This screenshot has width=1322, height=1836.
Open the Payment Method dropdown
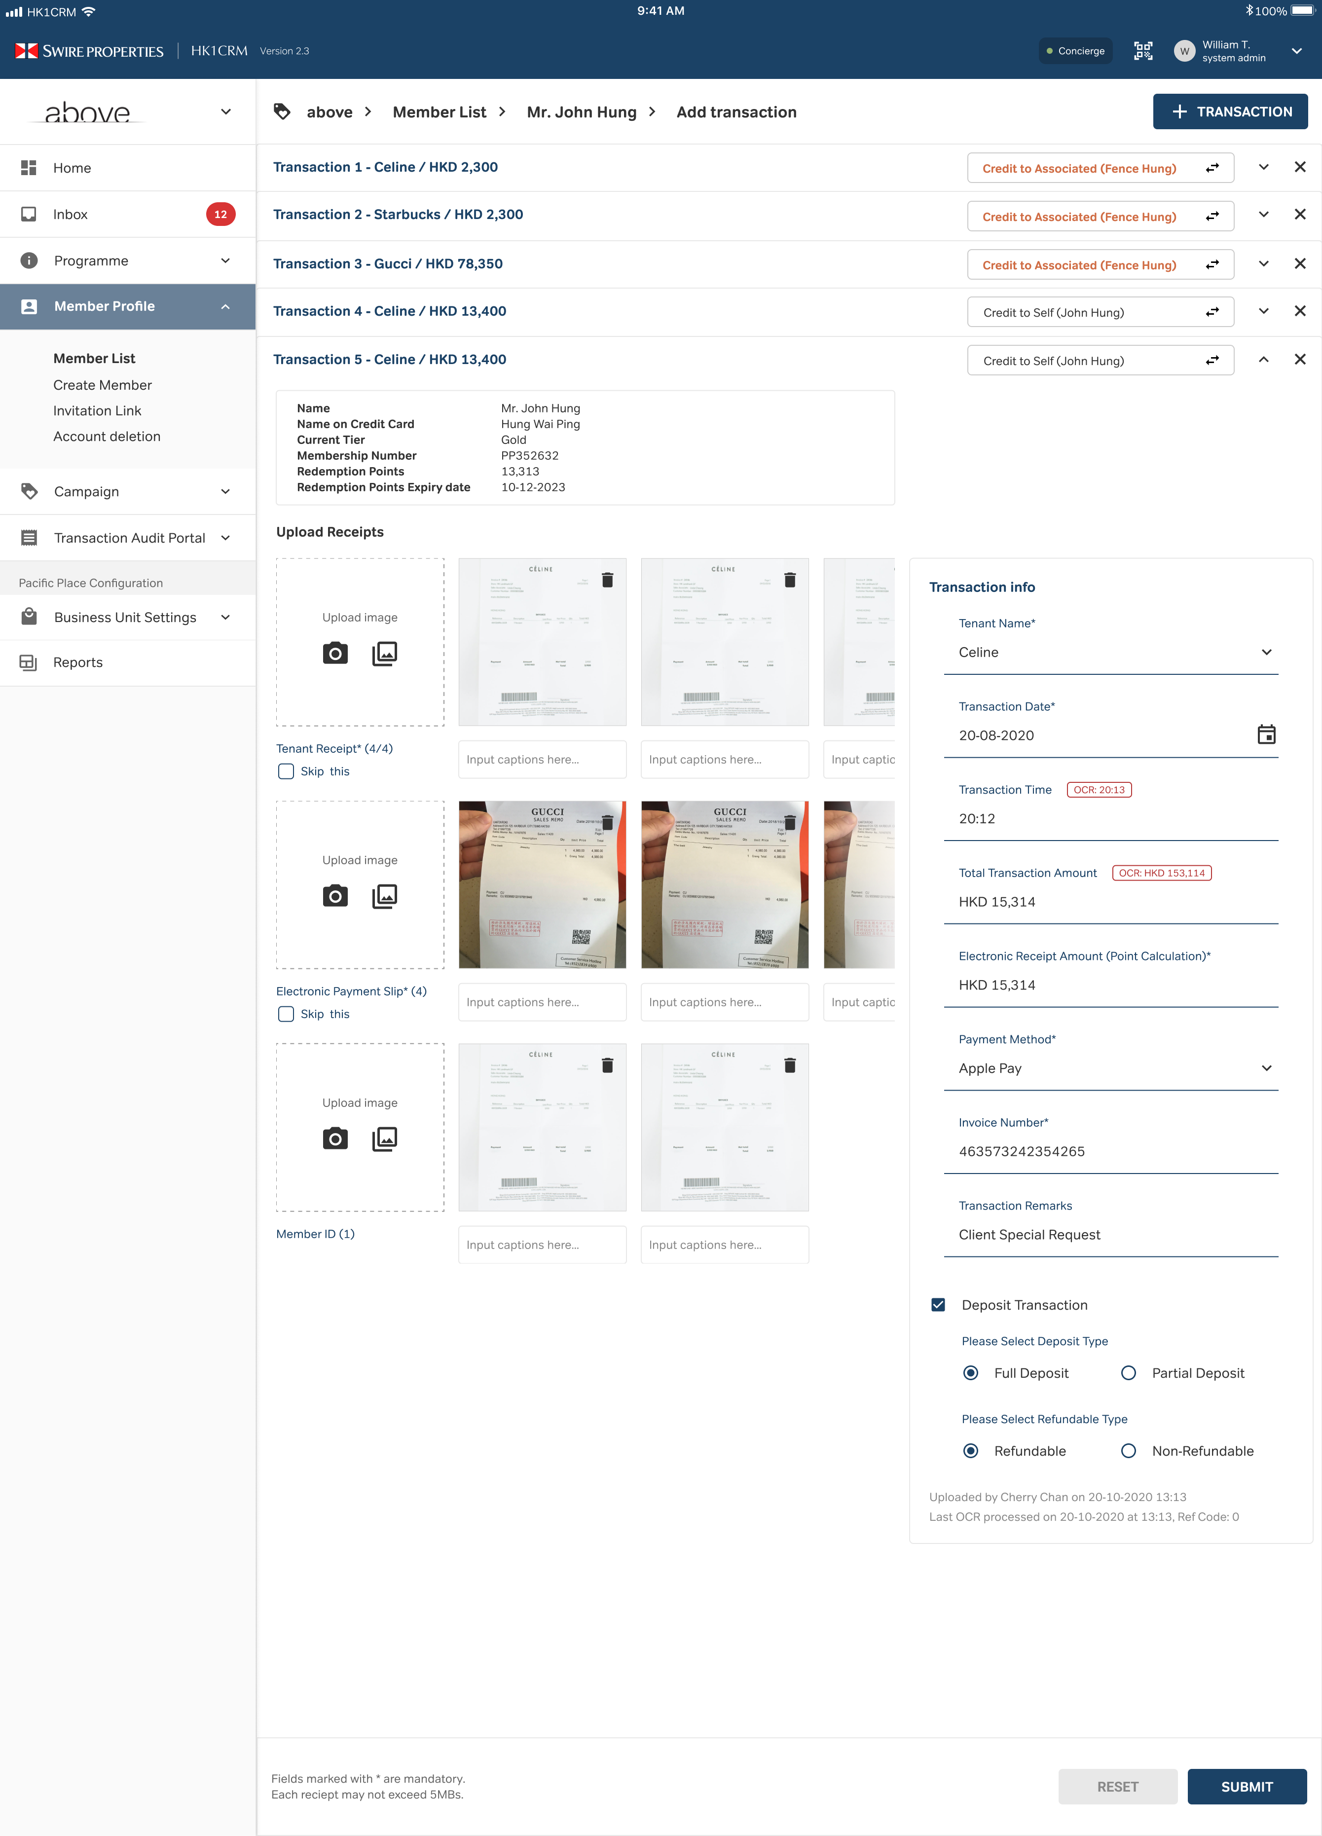(x=1111, y=1068)
